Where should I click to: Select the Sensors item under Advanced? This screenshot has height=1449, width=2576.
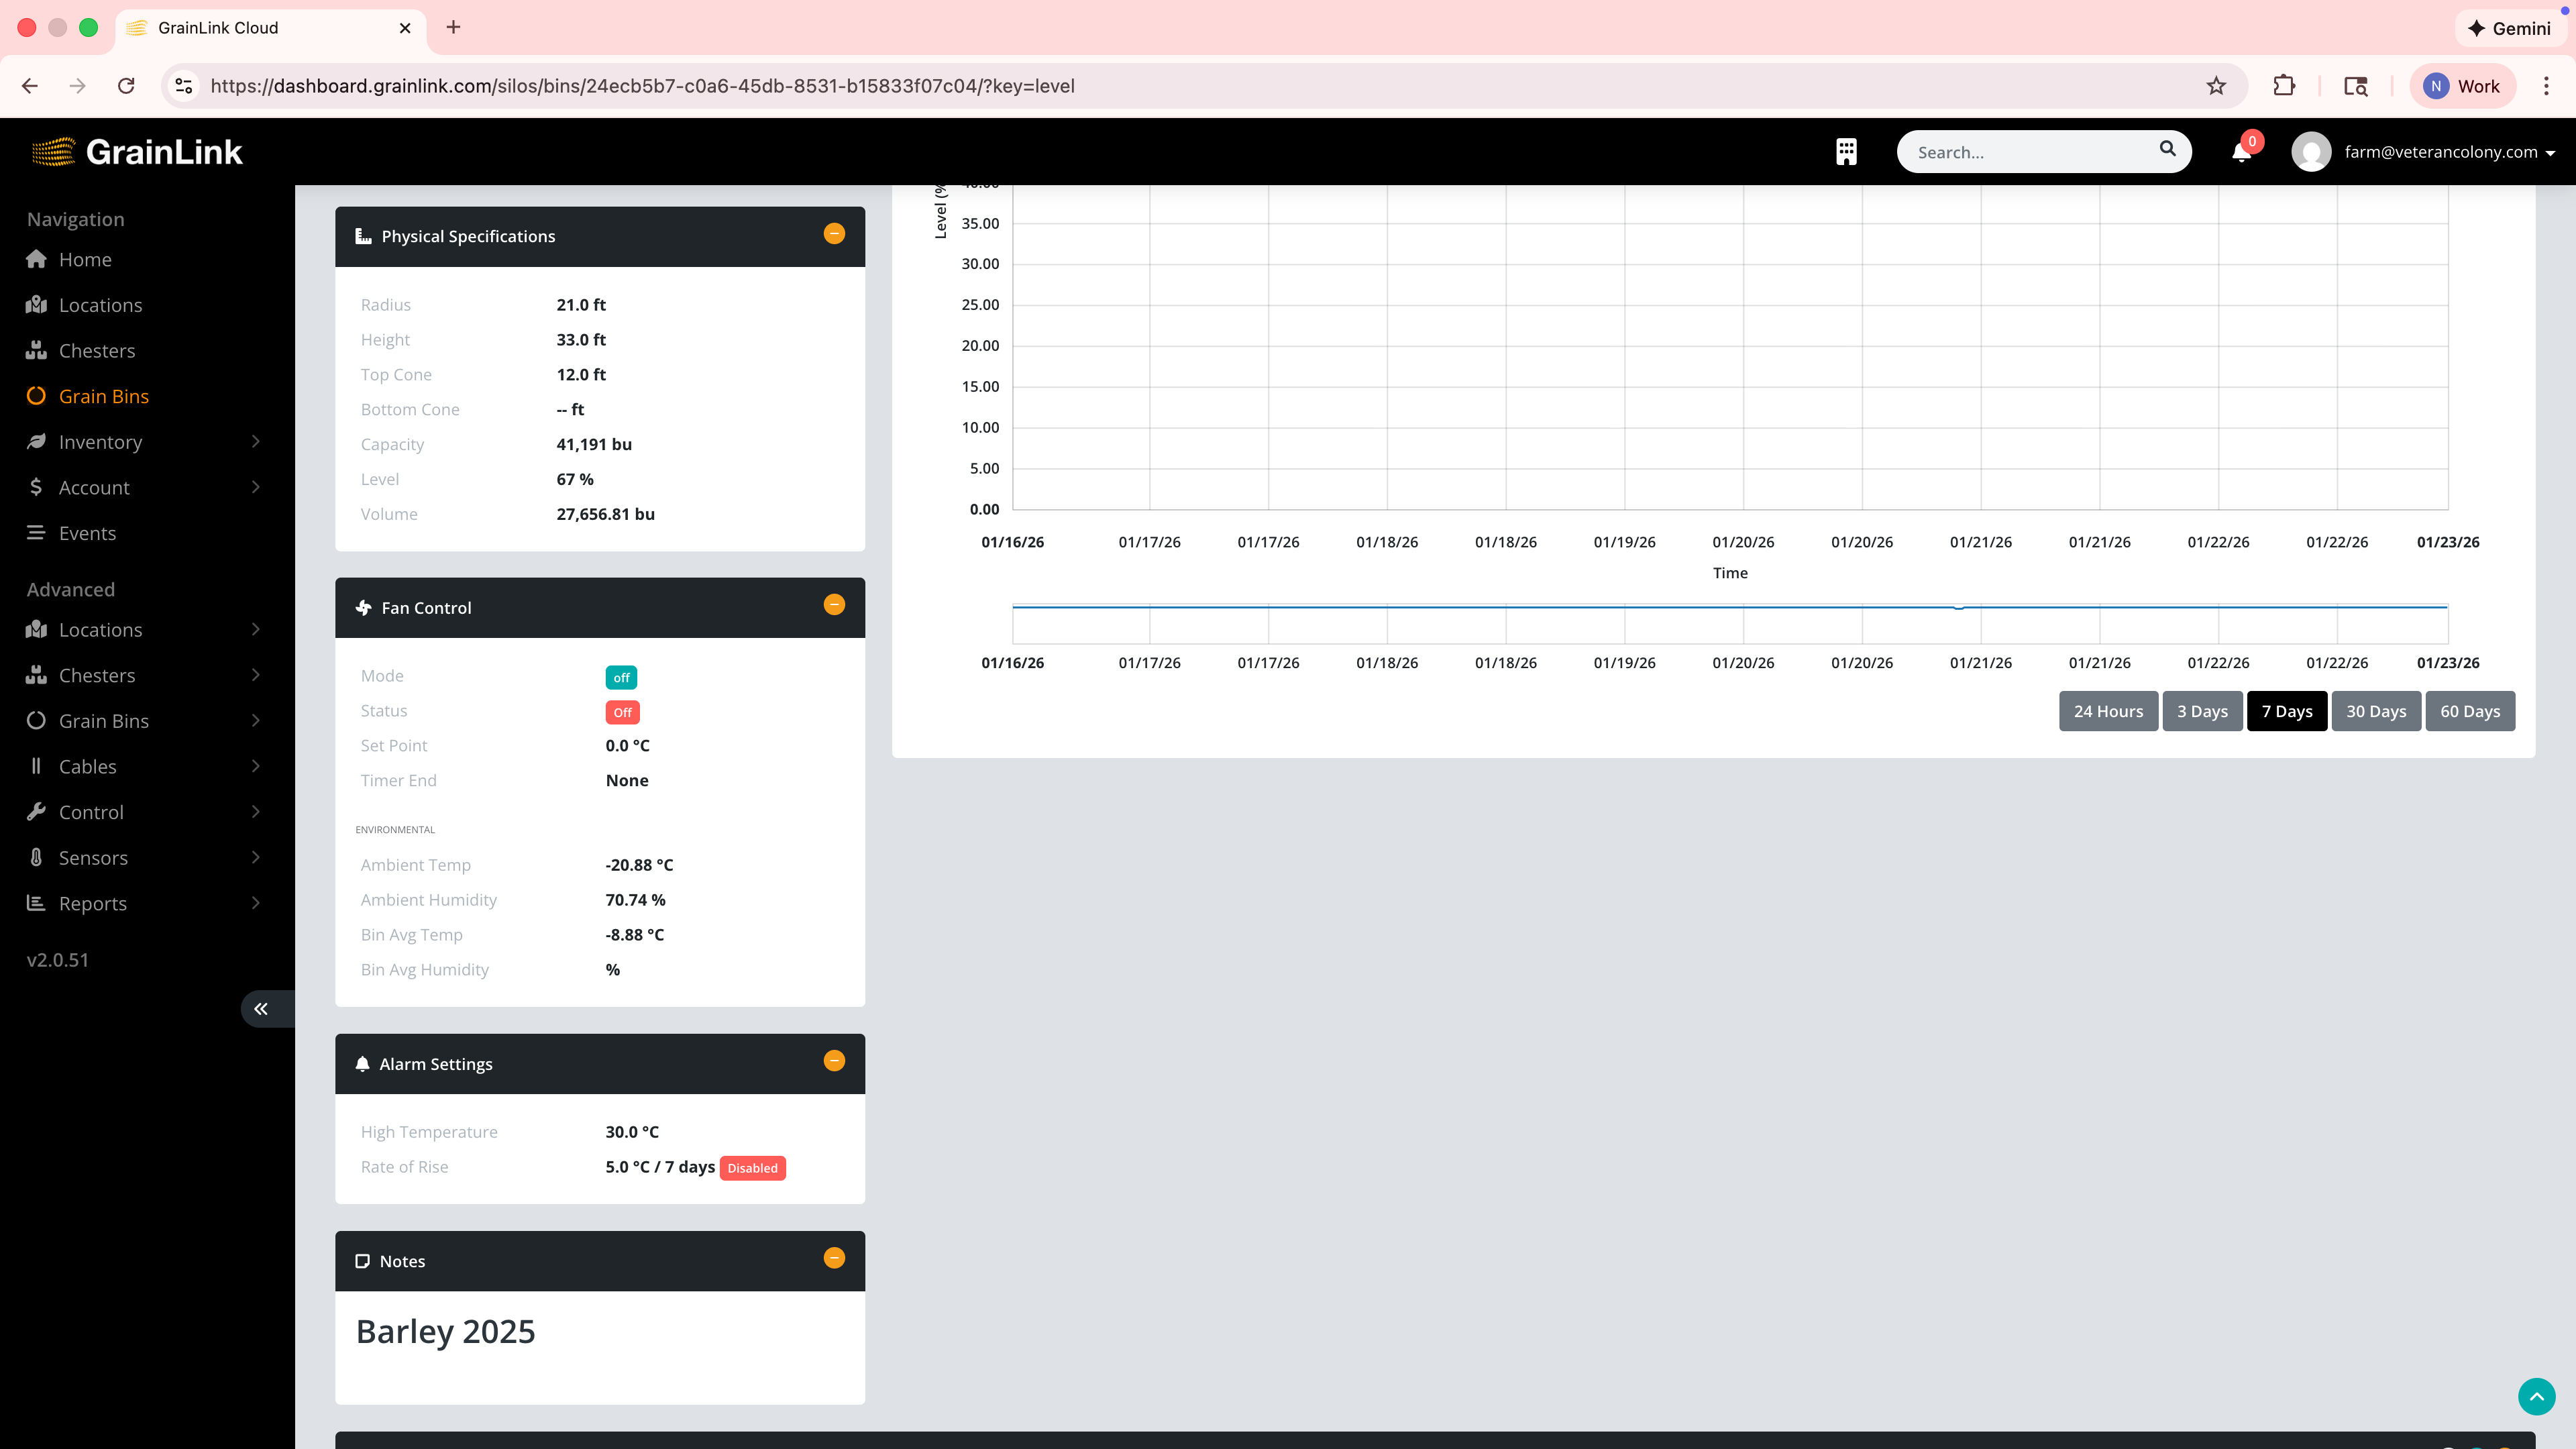coord(92,857)
